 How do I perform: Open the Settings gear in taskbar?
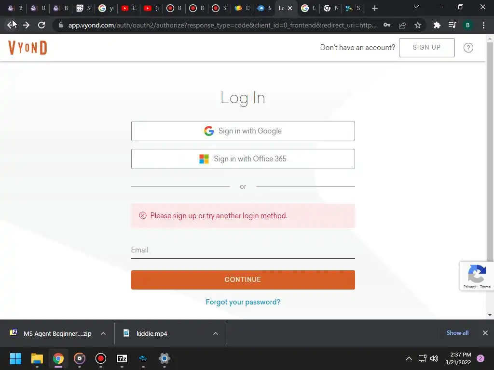(165, 358)
